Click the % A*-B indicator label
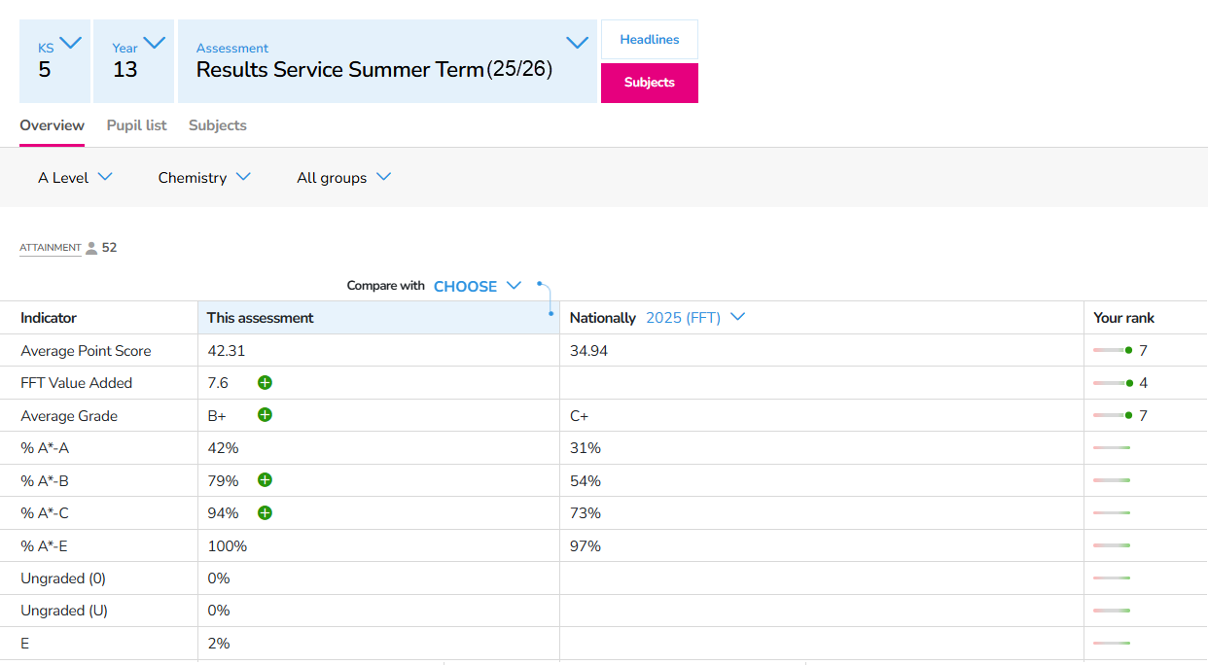This screenshot has width=1208, height=665. click(x=45, y=481)
